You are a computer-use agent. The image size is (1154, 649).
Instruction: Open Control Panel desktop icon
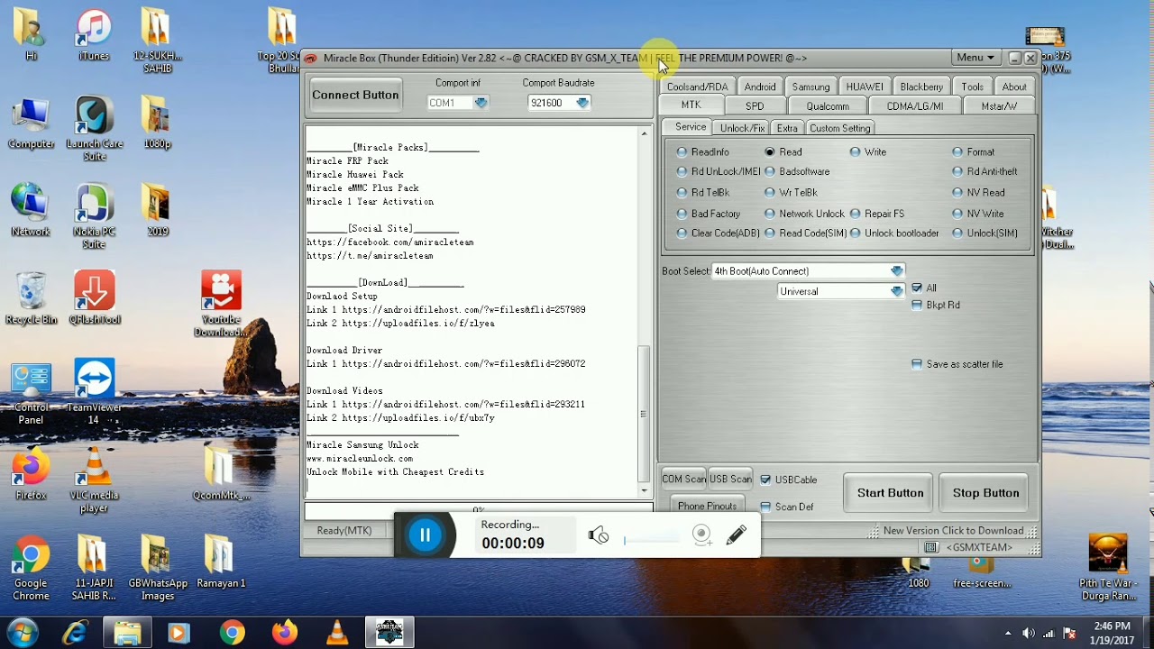point(31,394)
